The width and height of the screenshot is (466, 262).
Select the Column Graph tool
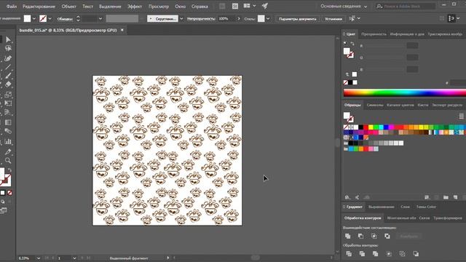click(8, 142)
